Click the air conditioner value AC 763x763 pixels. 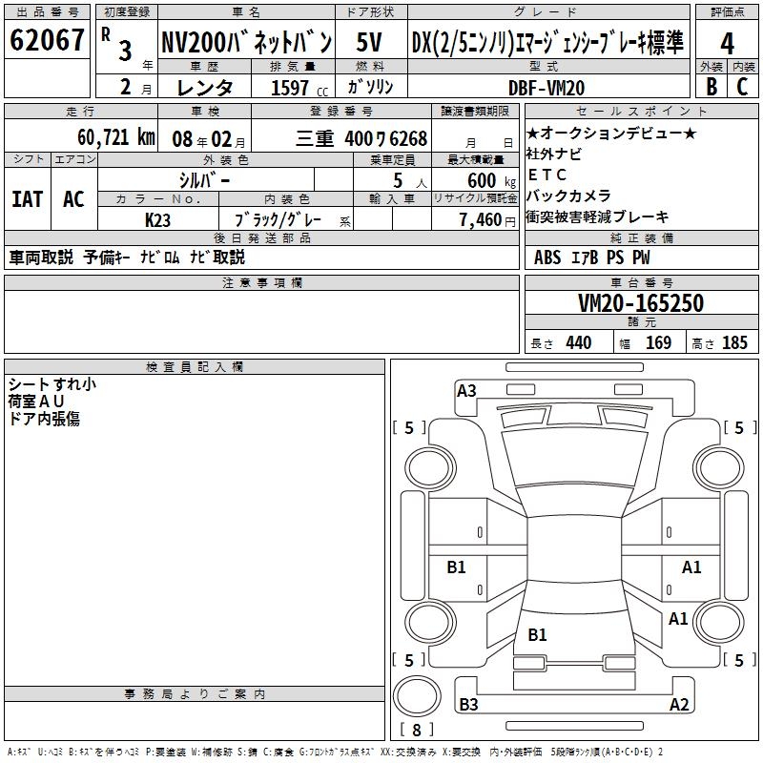73,199
